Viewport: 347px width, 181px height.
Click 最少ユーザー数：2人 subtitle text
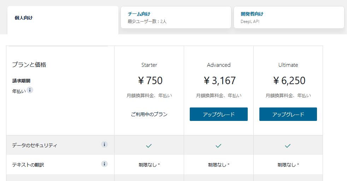point(147,22)
